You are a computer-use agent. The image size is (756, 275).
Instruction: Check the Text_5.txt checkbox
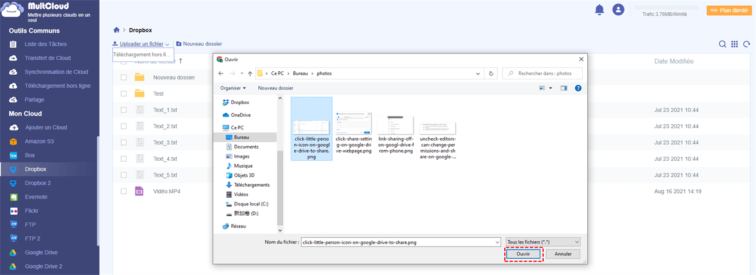(x=123, y=175)
